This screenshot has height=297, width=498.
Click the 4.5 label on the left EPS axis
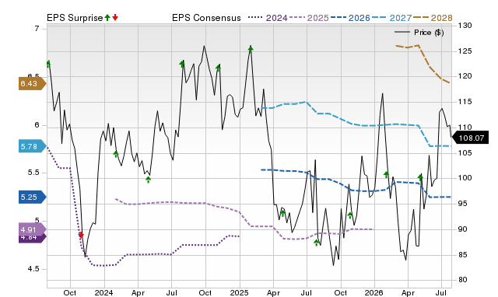coord(33,269)
